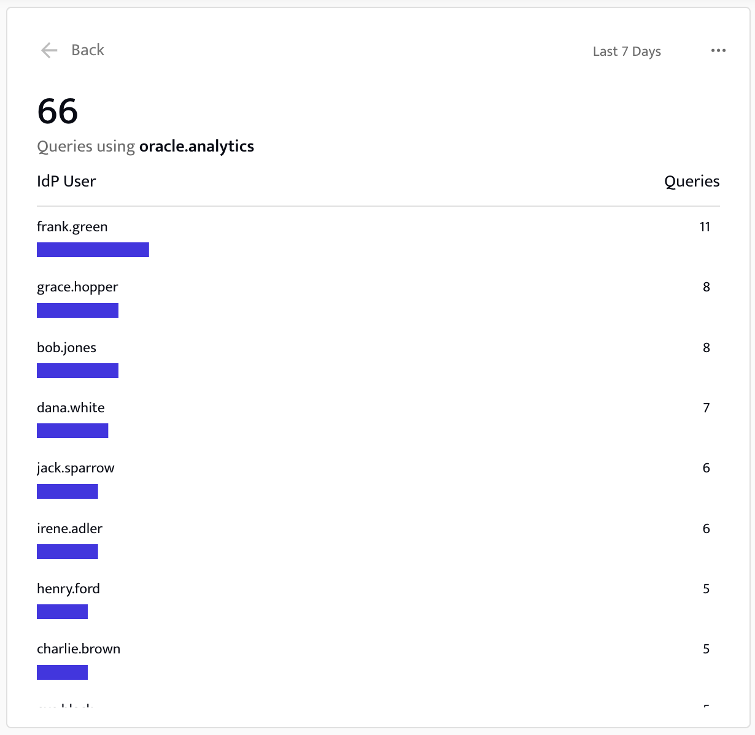Open the Last 7 Days time range selector

point(627,51)
